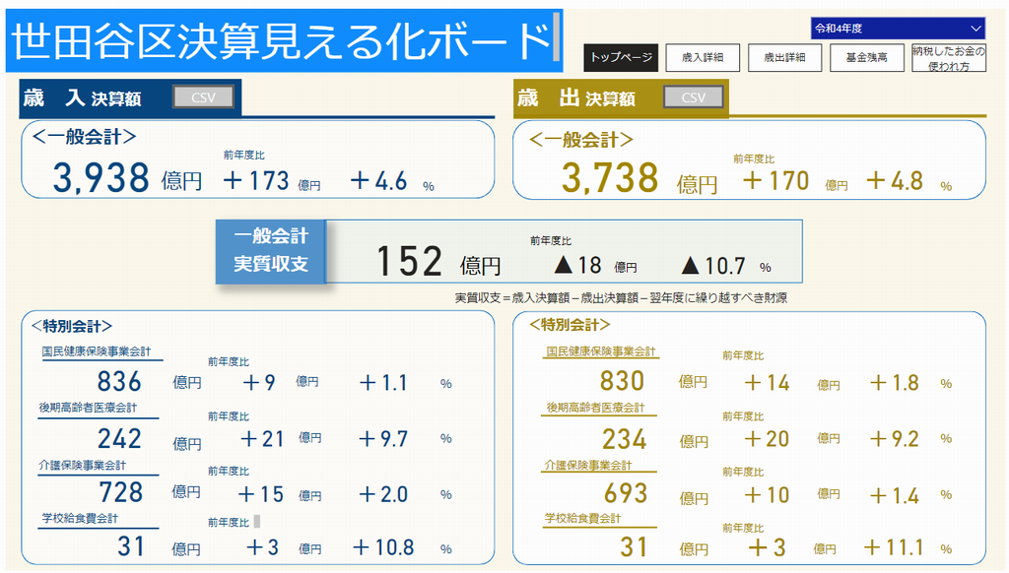Select 歳出 後期高齢者医療会計 label

click(x=595, y=408)
